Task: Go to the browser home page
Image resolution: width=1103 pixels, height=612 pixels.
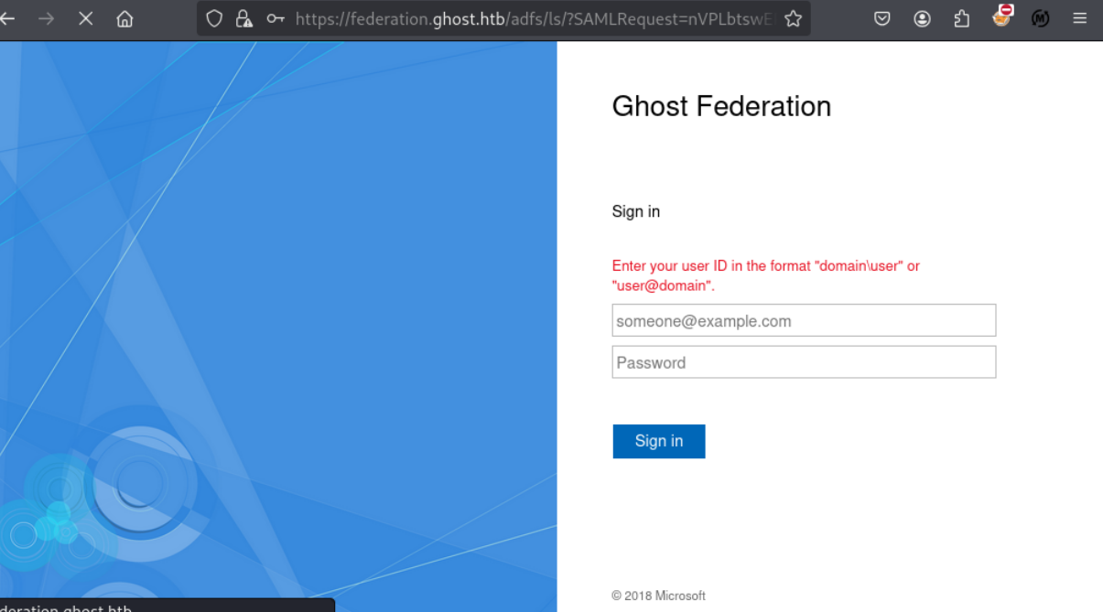Action: 125,18
